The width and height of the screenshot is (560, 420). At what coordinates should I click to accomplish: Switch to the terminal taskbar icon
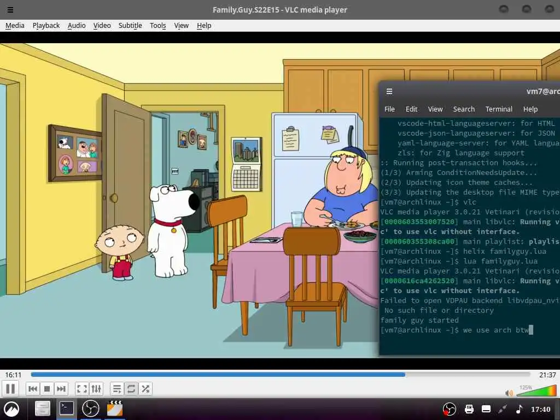[x=66, y=408]
